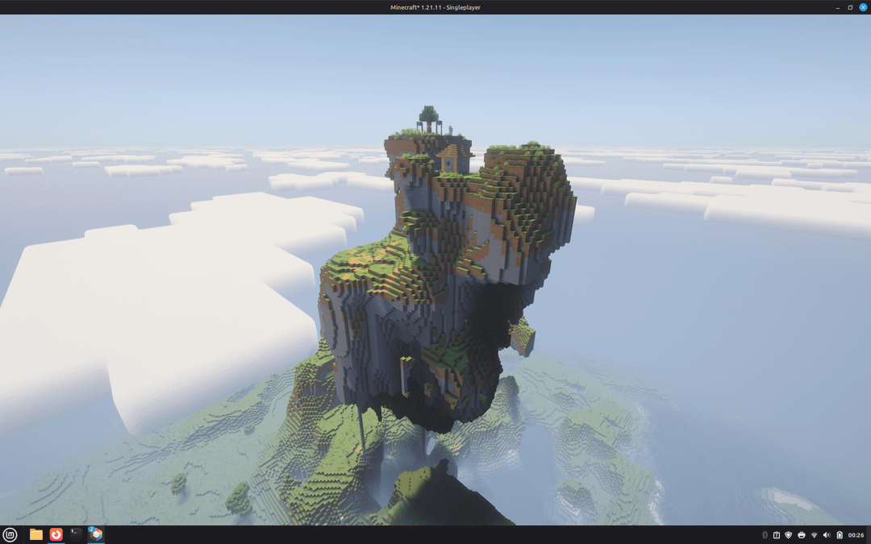The image size is (871, 544).
Task: Open the red-orange app icon in taskbar
Action: pos(56,534)
